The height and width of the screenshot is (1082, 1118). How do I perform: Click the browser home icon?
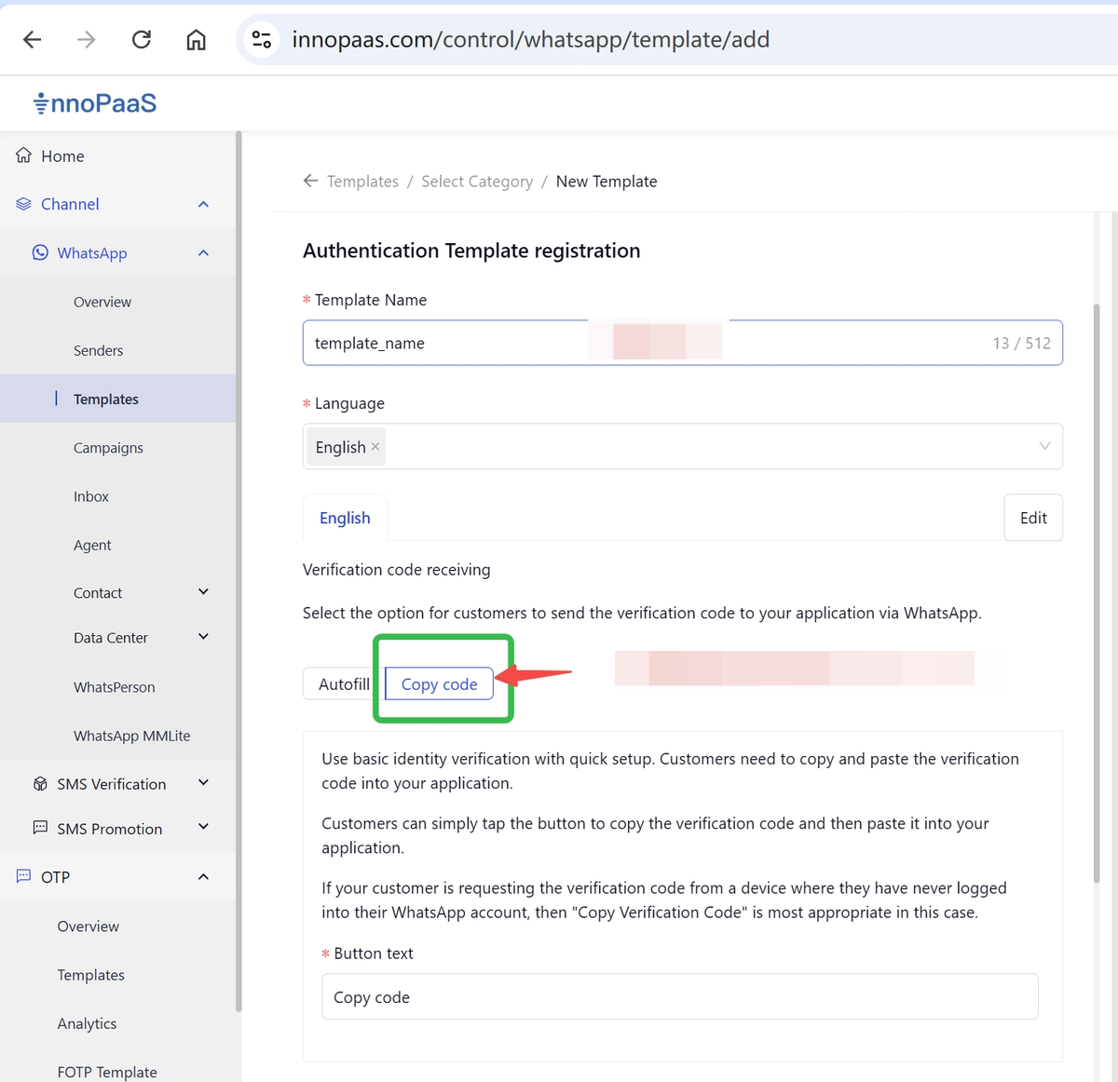pos(196,39)
